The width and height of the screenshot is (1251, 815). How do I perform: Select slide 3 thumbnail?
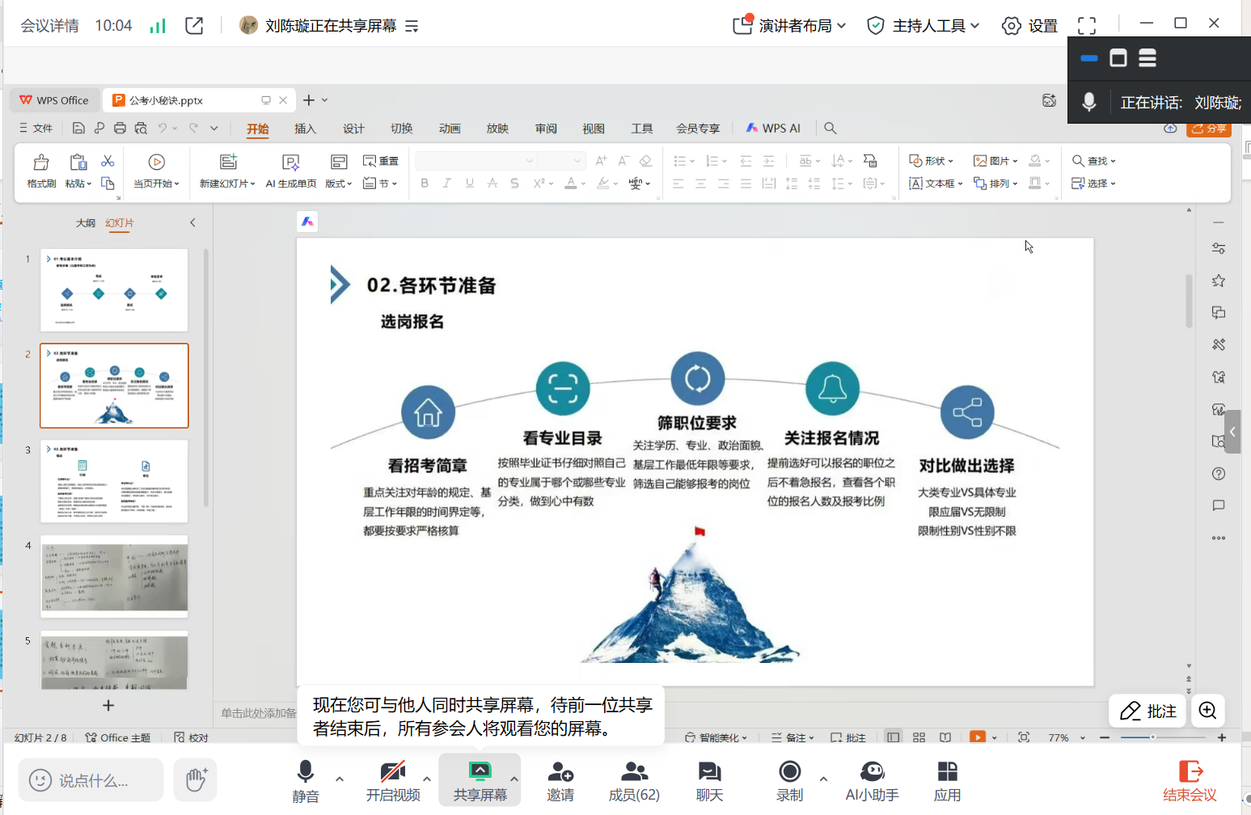(x=114, y=481)
